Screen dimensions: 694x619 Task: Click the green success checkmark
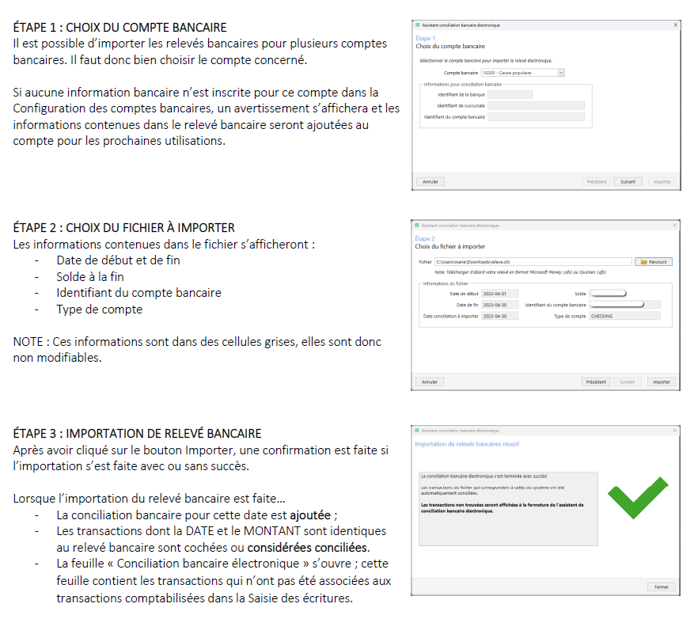tap(638, 498)
